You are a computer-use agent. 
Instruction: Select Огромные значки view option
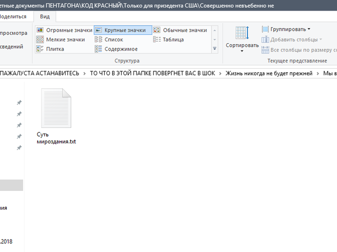tap(64, 30)
